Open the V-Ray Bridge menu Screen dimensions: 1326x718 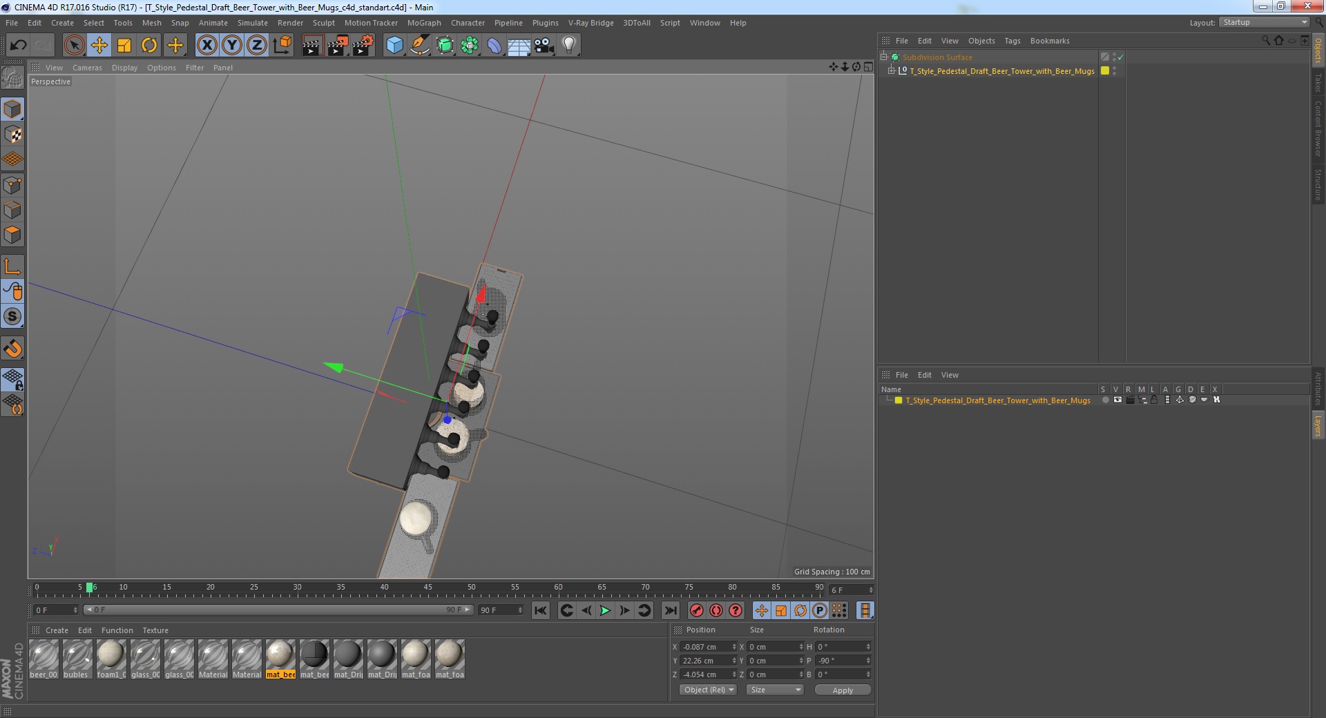(x=591, y=23)
